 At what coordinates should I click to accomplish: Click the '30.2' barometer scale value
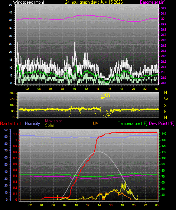pos(163,8)
